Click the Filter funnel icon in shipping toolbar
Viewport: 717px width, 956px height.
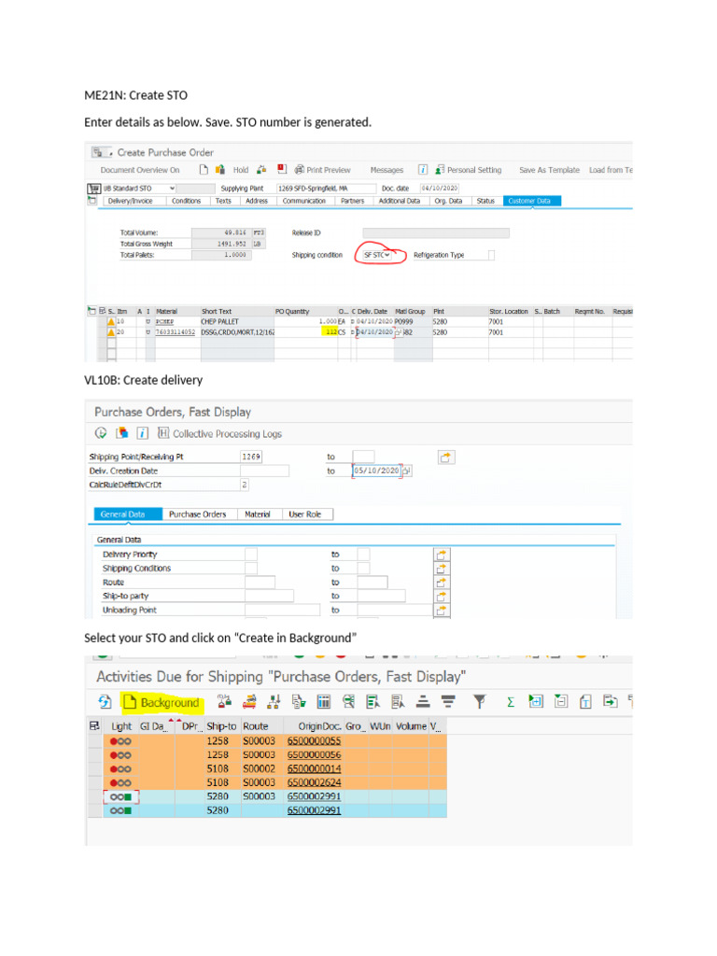479,702
